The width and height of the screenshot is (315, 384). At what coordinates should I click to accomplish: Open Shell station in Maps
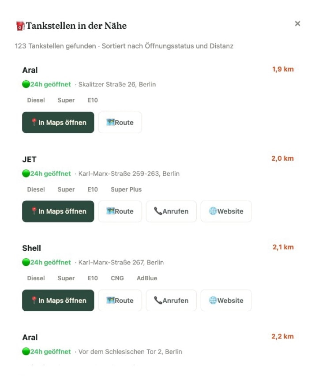pyautogui.click(x=58, y=301)
